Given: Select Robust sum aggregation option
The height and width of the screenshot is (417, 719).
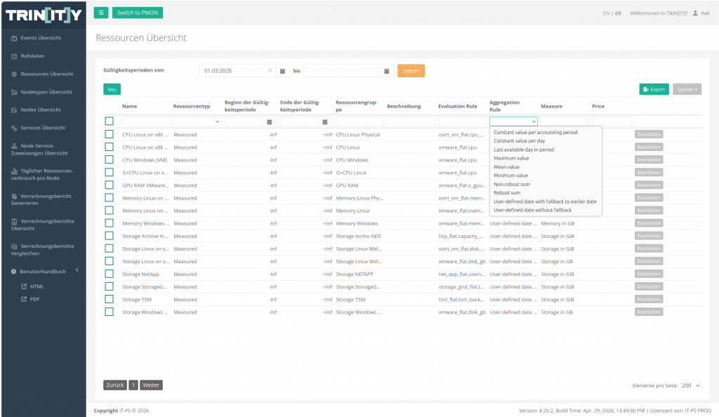Looking at the screenshot, I should pyautogui.click(x=507, y=193).
